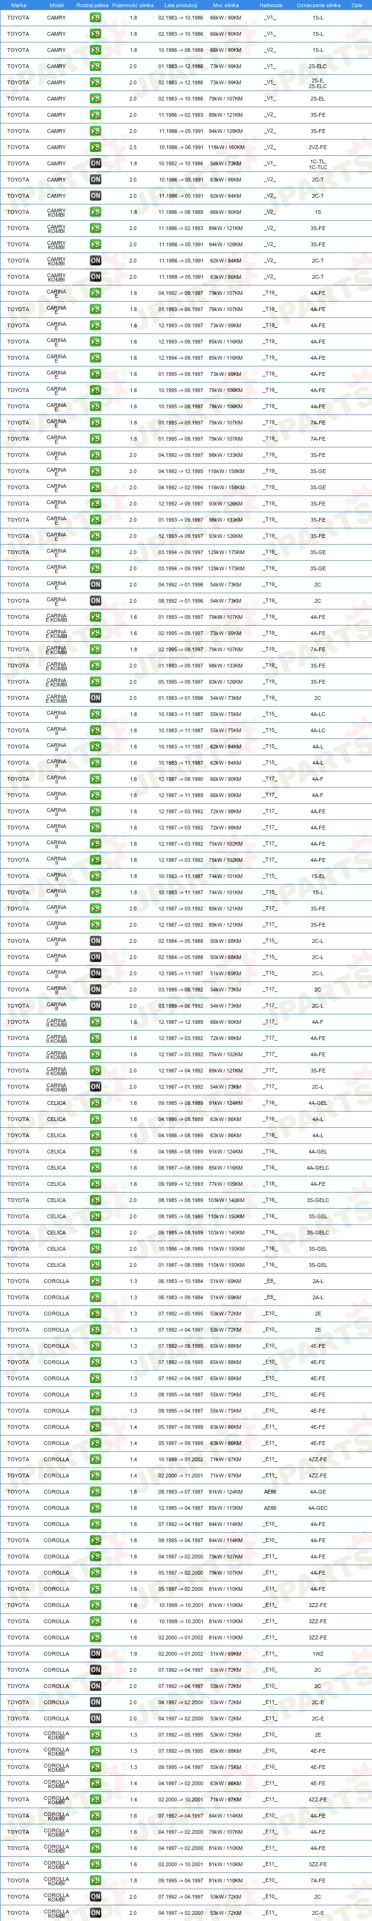Image resolution: width=372 pixels, height=1921 pixels.
Task: Click petrol icon for Carina II Kombi 4A-F
Action: 95,1022
